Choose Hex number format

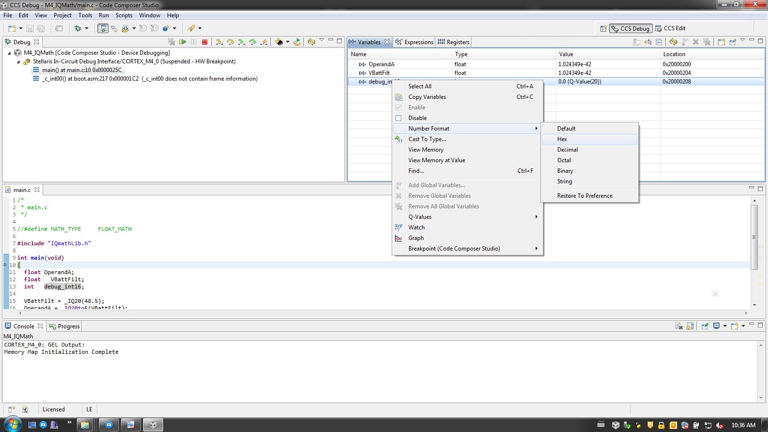tap(562, 139)
